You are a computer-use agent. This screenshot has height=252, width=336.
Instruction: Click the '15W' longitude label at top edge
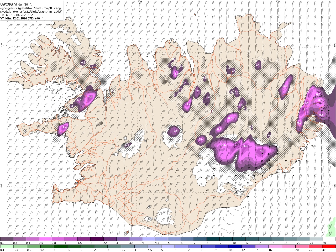(x=278, y=1)
